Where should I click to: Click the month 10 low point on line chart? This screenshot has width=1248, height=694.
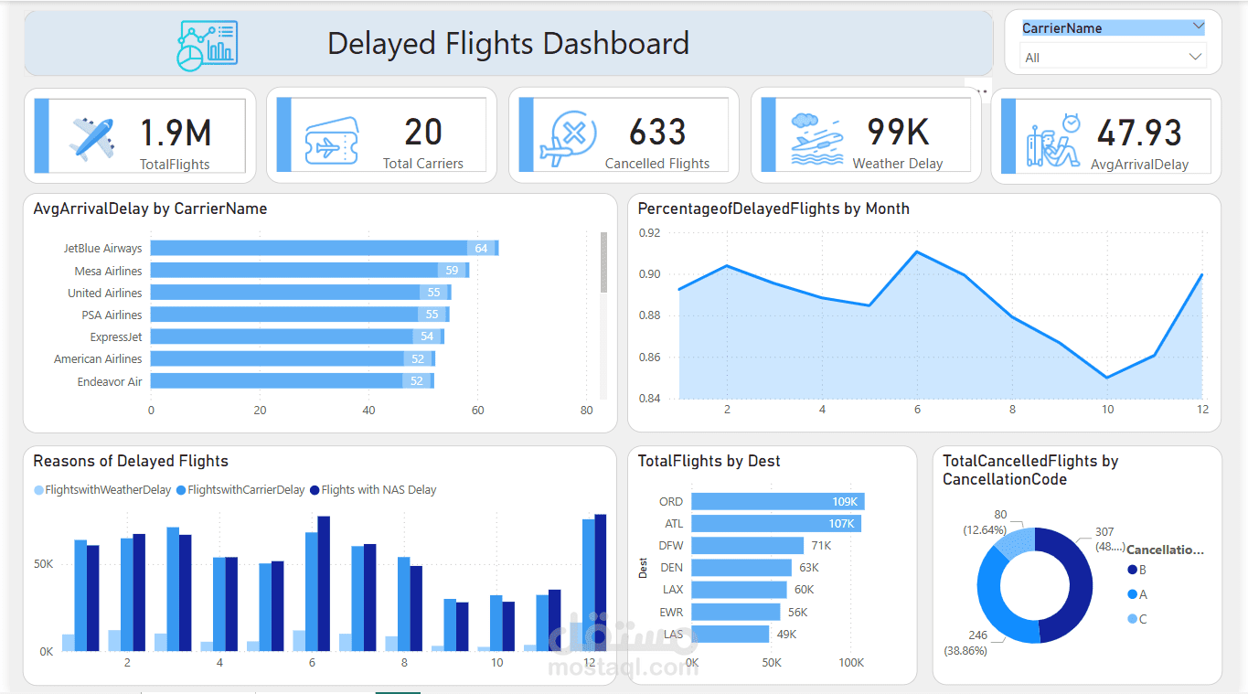point(1108,378)
